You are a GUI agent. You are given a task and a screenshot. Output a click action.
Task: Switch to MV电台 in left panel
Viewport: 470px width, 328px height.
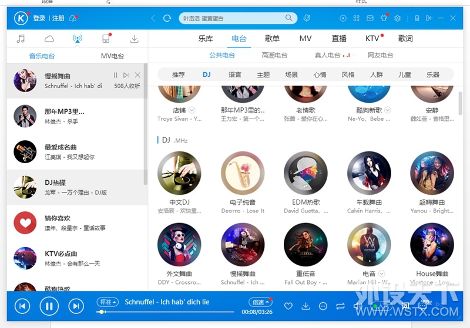click(x=112, y=56)
